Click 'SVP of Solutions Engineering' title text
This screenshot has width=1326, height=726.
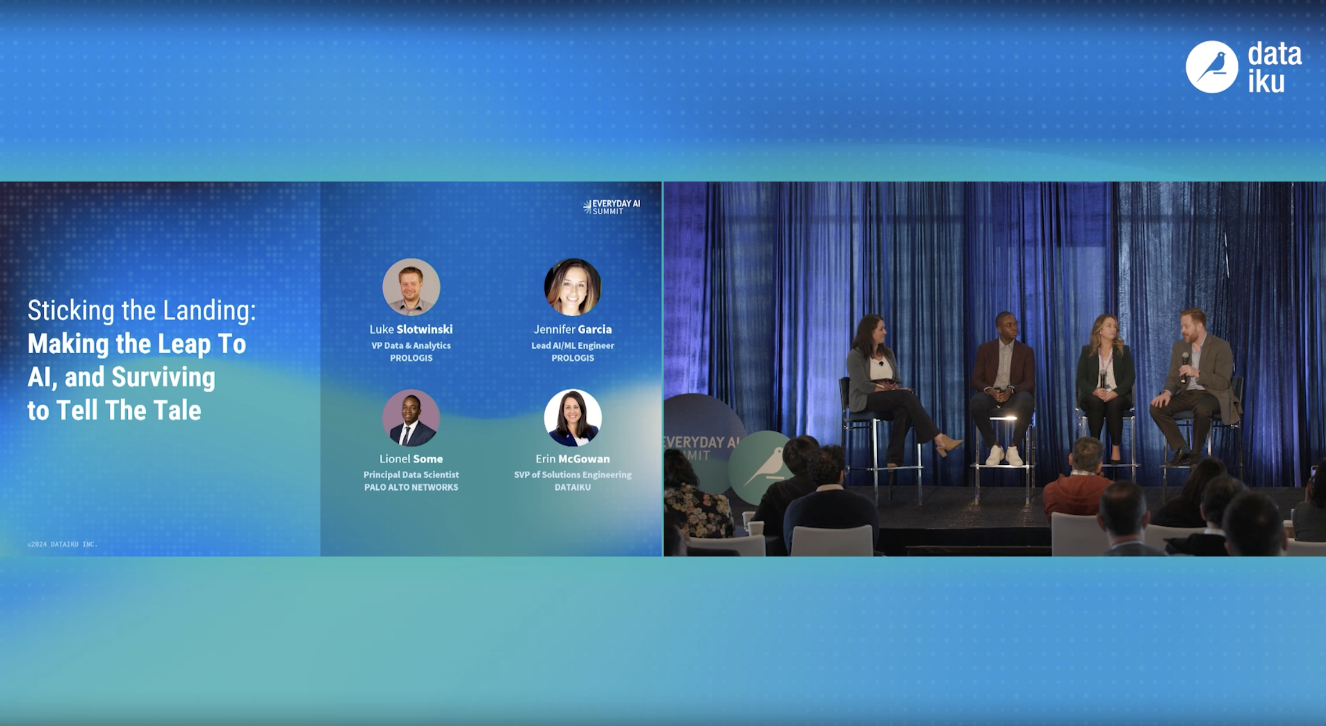[572, 474]
